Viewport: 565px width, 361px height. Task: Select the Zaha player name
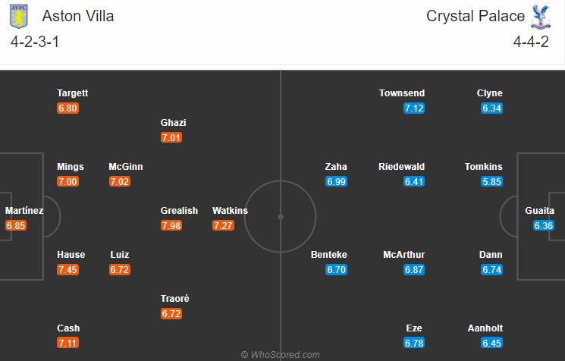336,166
